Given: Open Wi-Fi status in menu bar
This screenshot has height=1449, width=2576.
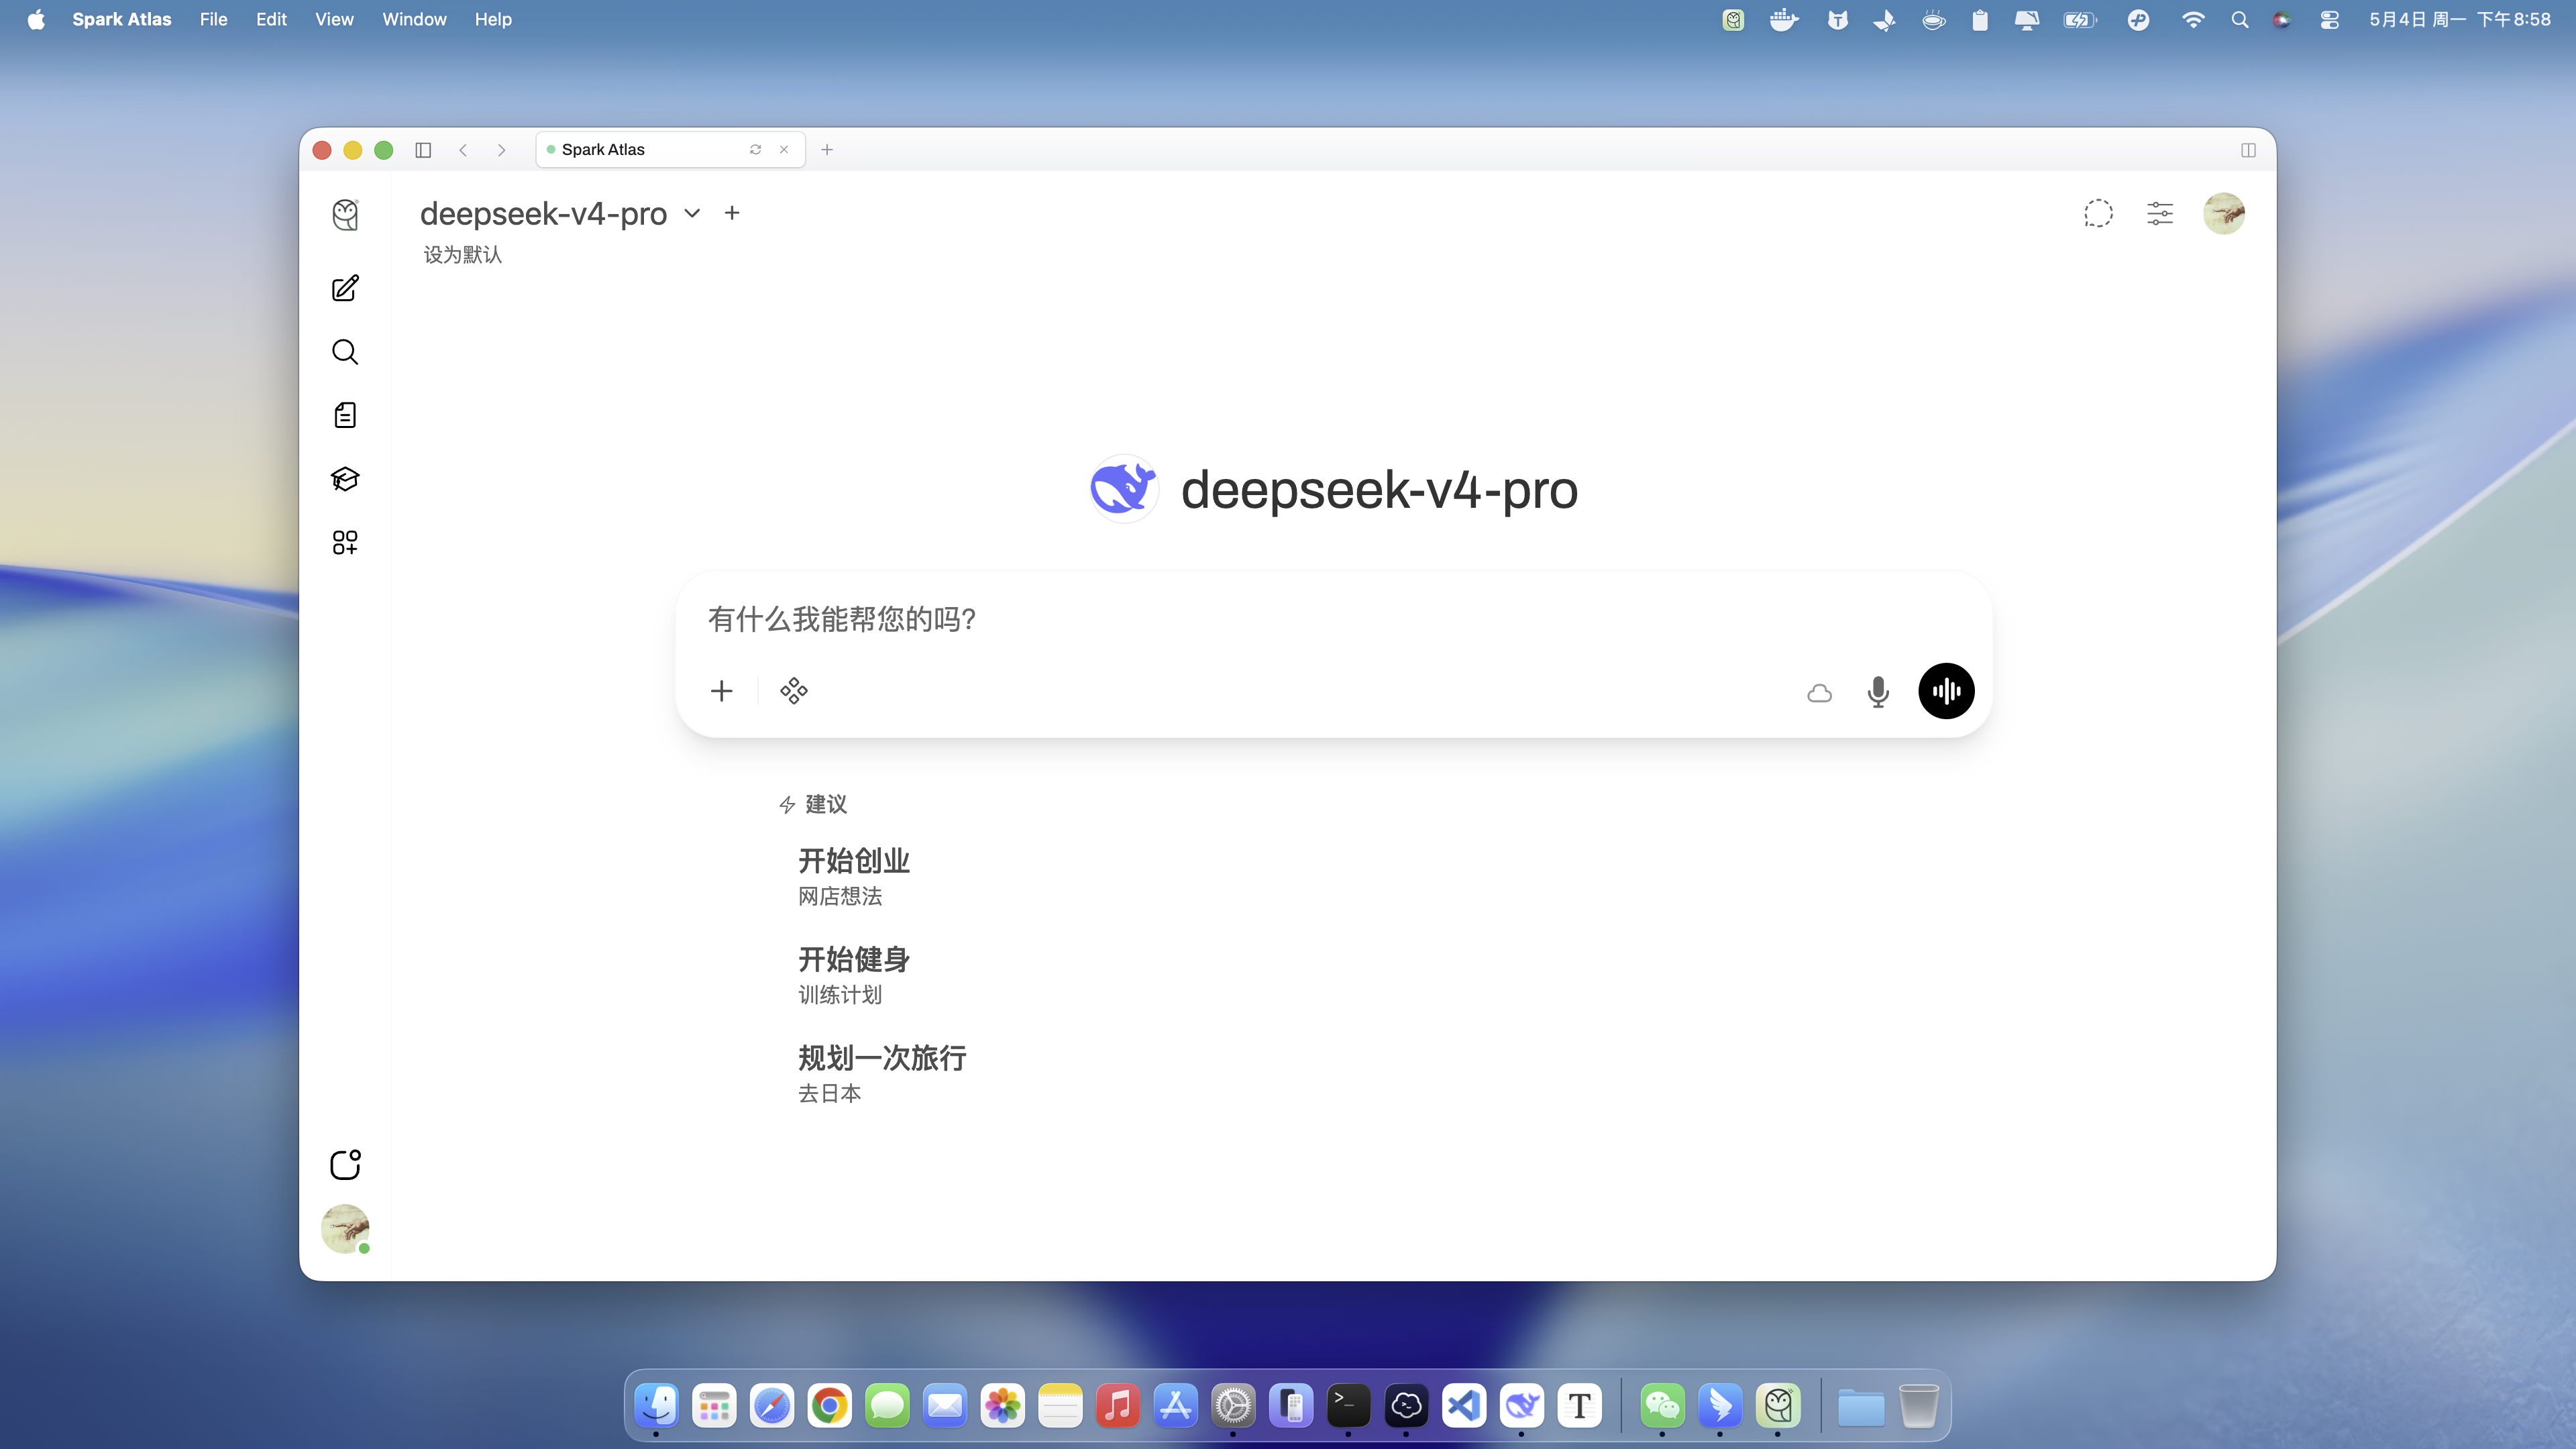Looking at the screenshot, I should [2192, 19].
